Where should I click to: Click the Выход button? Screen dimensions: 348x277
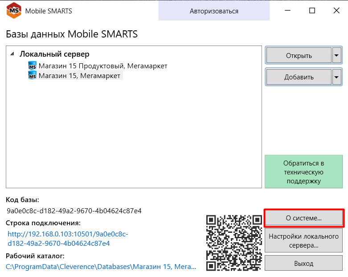tap(303, 263)
